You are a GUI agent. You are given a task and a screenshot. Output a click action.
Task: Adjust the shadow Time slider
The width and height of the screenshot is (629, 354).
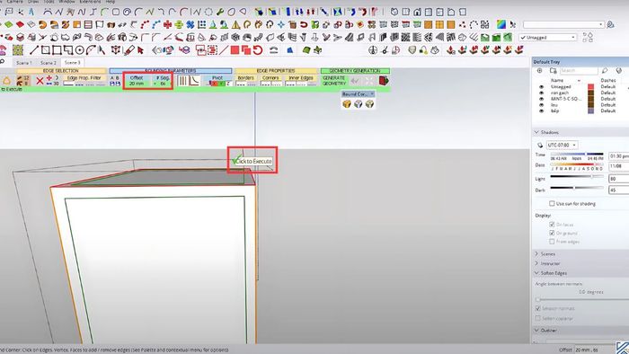577,154
